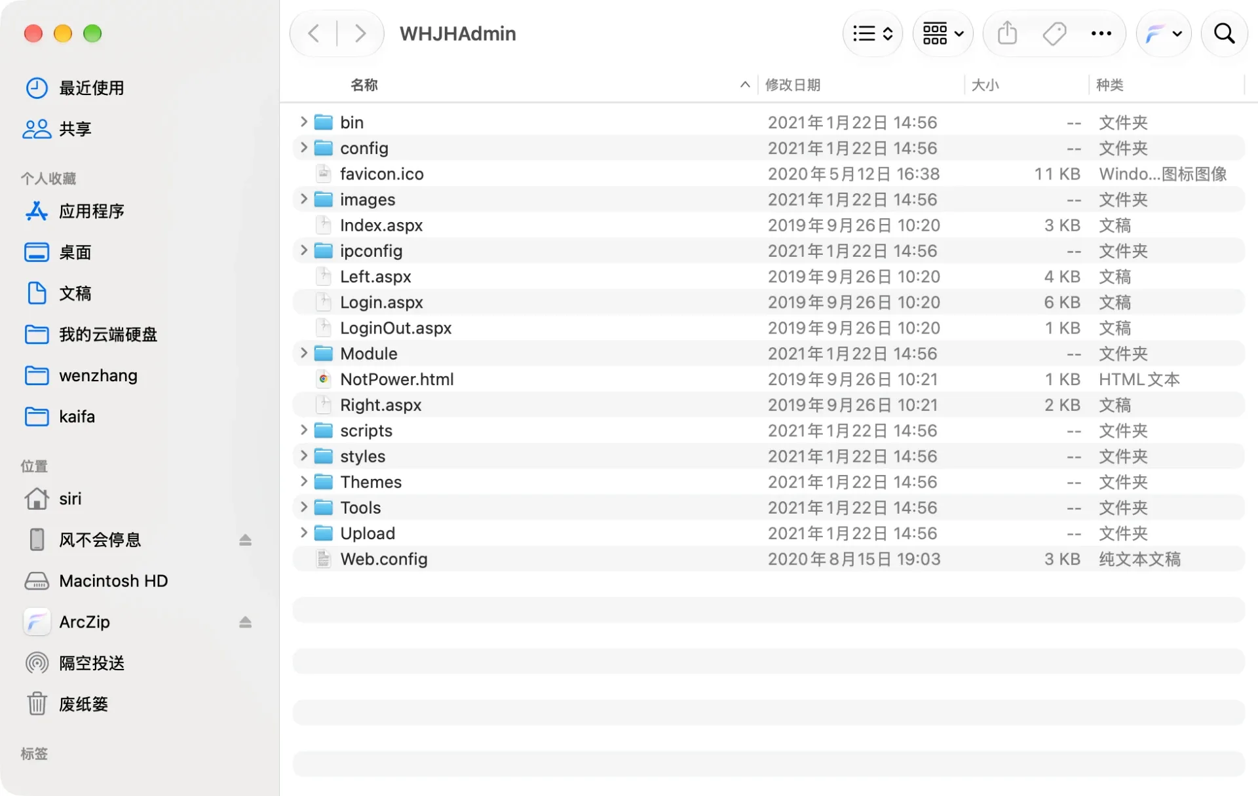Expand the bin folder
Screen dimensions: 1258x796
[303, 122]
